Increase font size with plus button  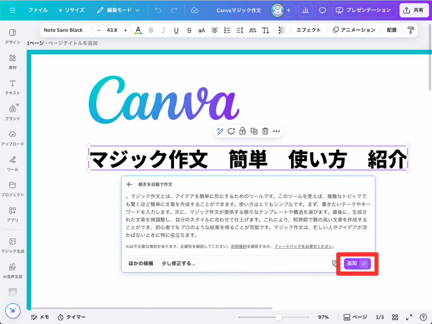pos(125,30)
